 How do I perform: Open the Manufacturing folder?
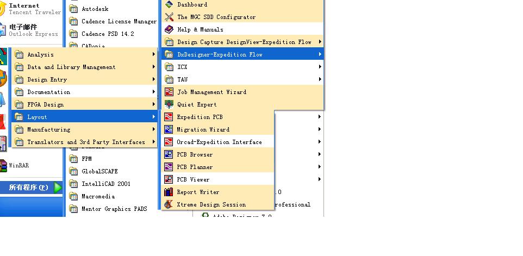pos(84,129)
